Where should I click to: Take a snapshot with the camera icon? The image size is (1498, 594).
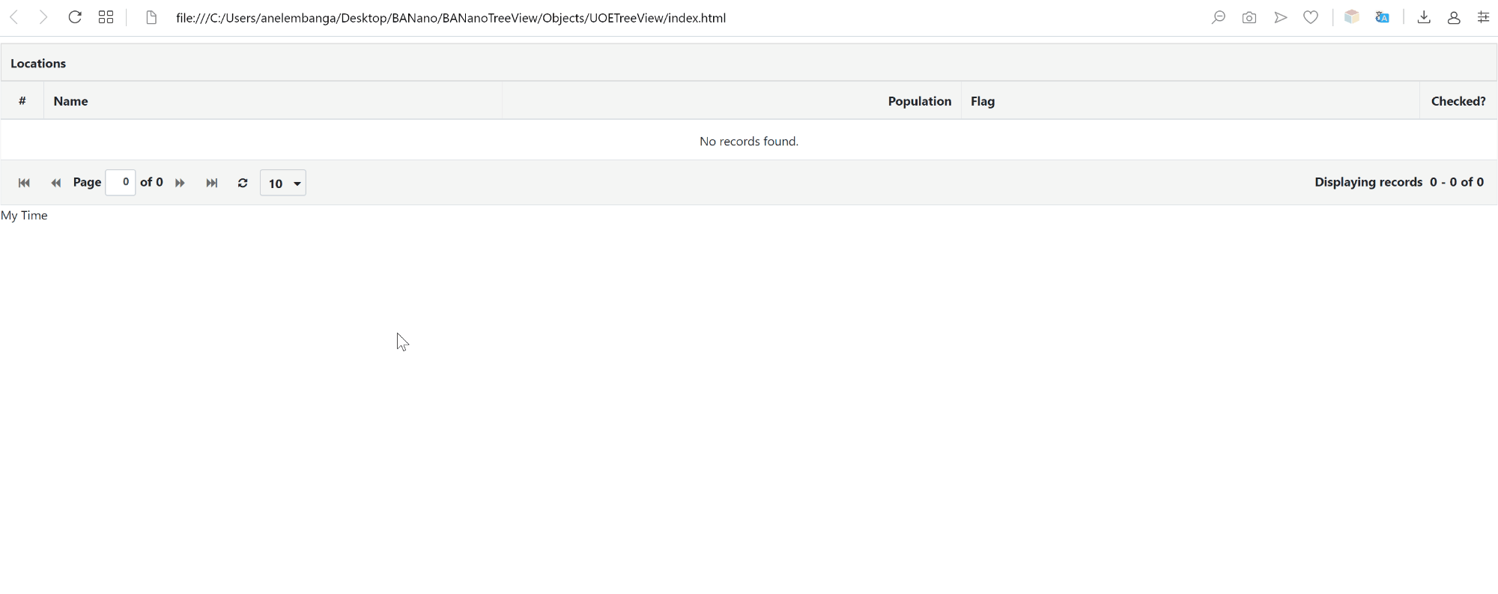point(1249,17)
